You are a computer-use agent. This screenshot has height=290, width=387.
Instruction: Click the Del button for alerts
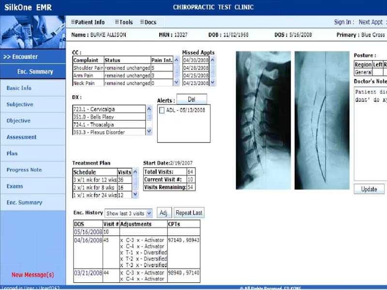pos(192,99)
